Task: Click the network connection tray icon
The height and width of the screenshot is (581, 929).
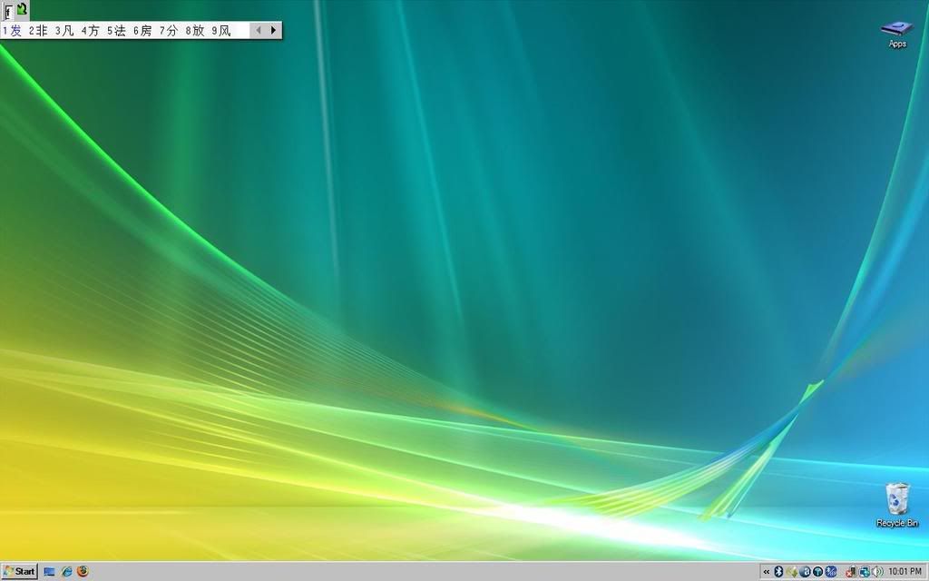Action: pyautogui.click(x=864, y=572)
